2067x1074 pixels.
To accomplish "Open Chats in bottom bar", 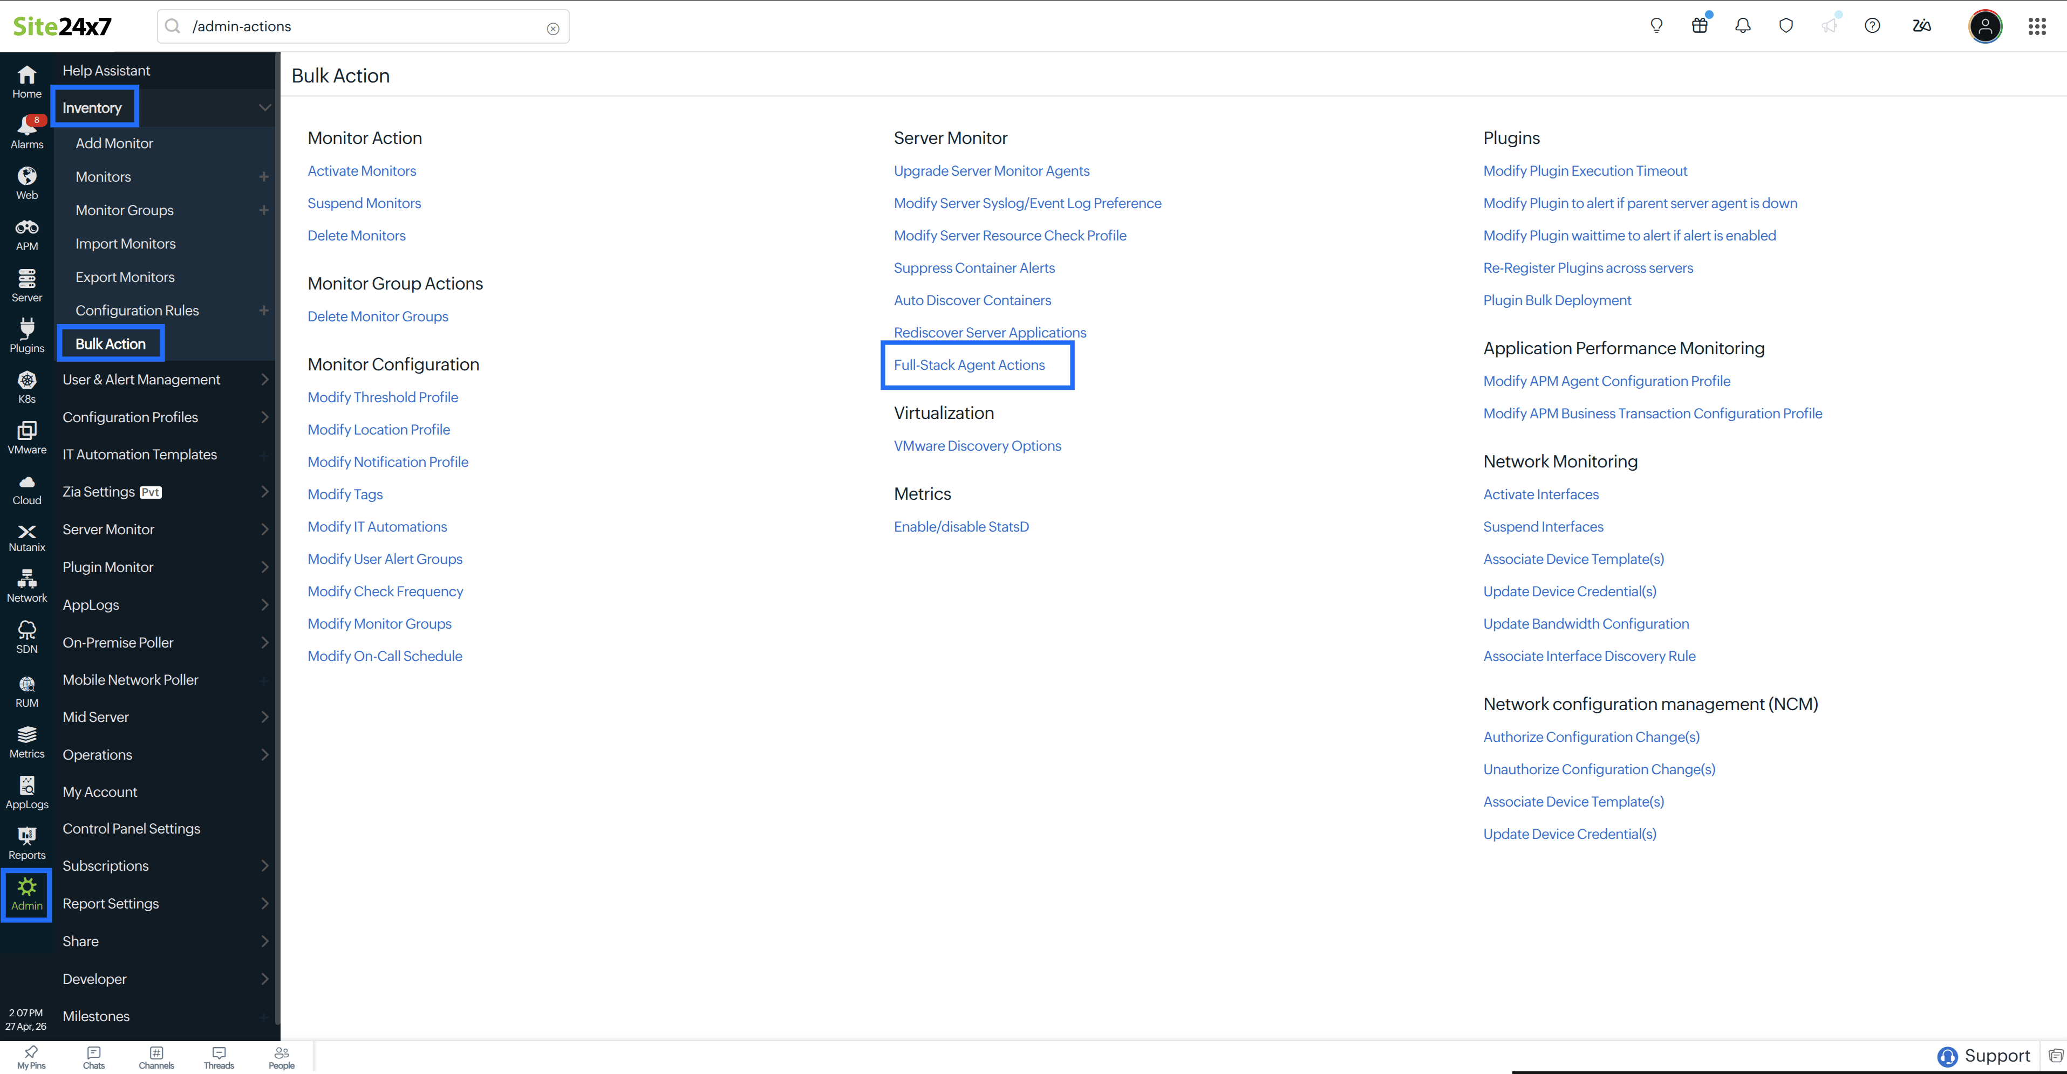I will point(94,1057).
